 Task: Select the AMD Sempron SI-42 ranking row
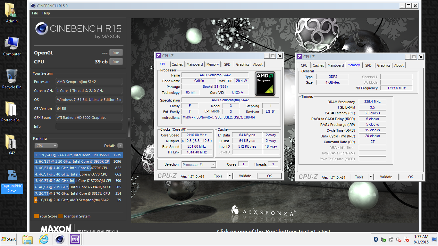[x=79, y=200]
